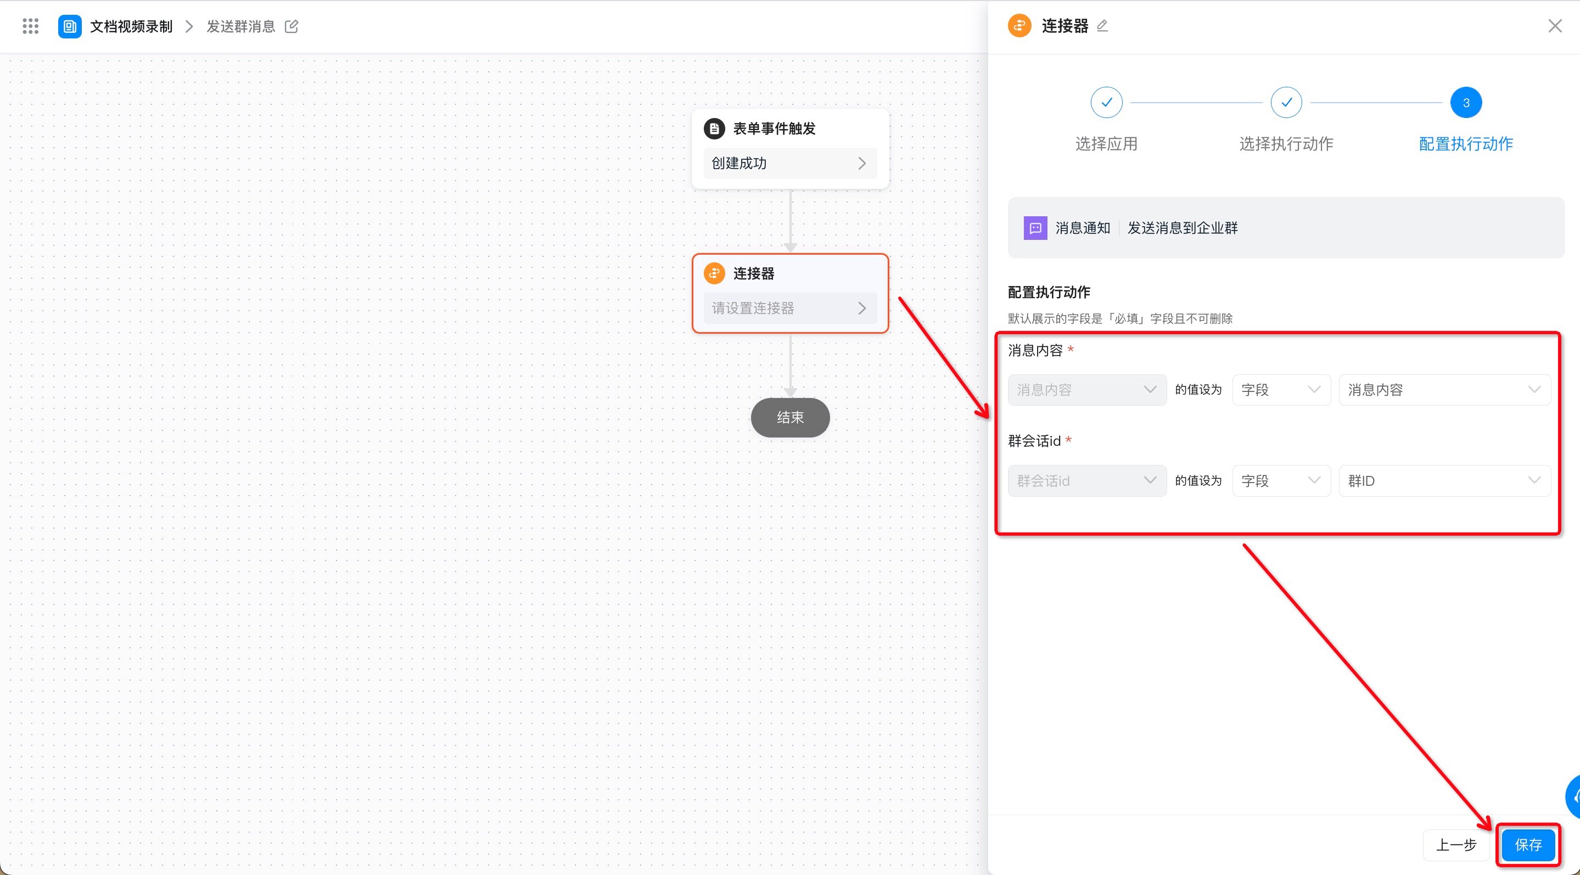Screen dimensions: 1580x875
Task: Expand the 请设置连接器 setting row
Action: (790, 309)
